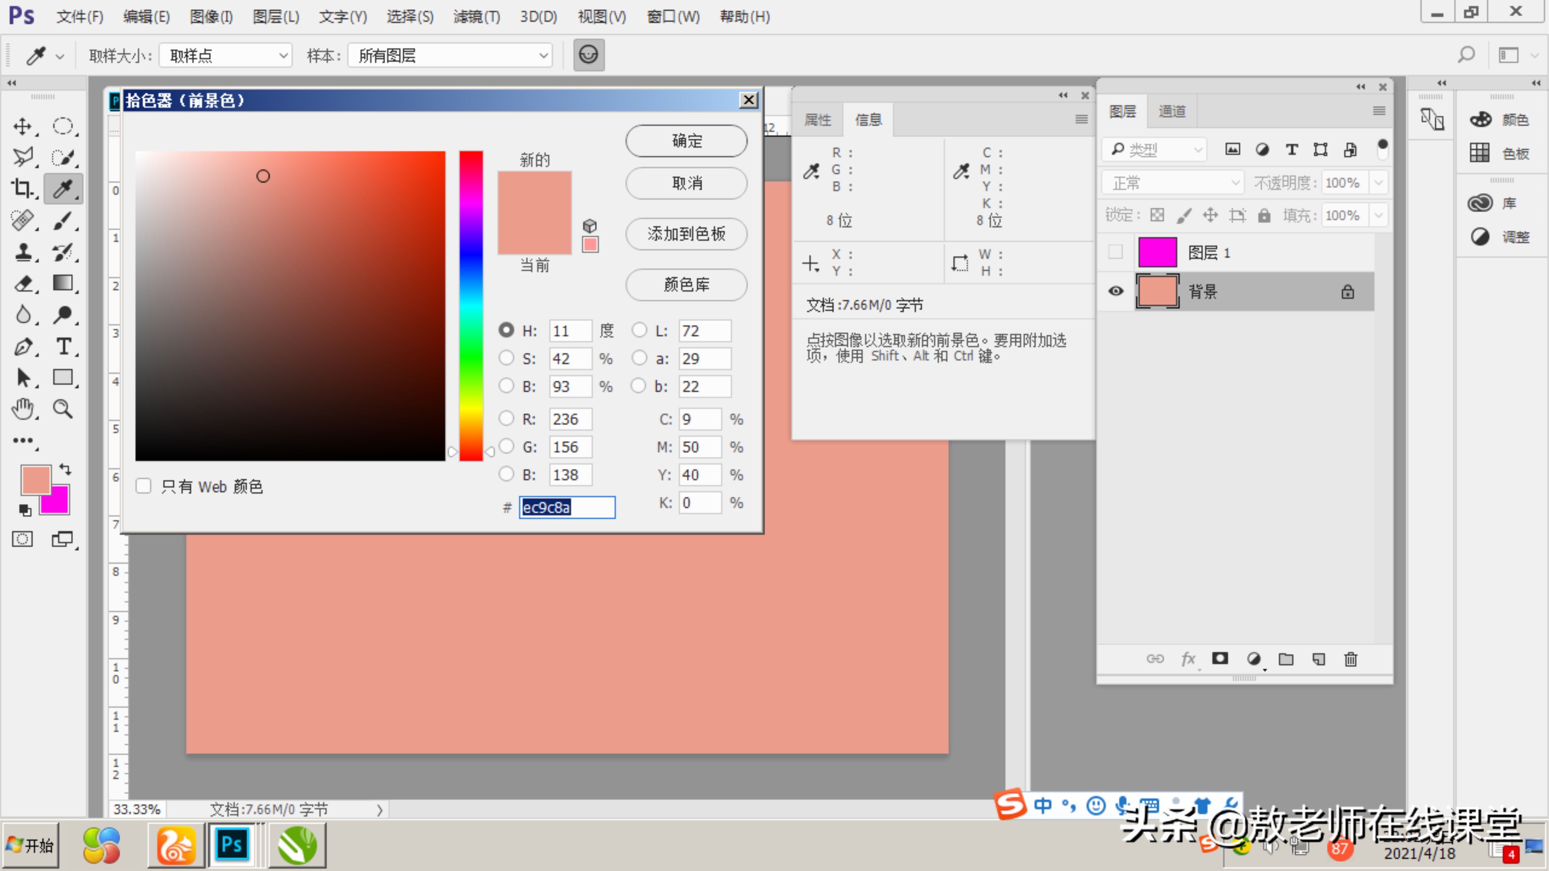Select the Crop tool
The height and width of the screenshot is (871, 1549).
point(23,189)
